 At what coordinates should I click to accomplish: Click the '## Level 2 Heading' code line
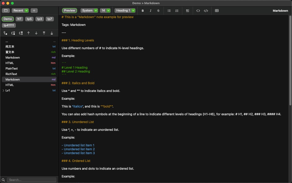pos(76,71)
